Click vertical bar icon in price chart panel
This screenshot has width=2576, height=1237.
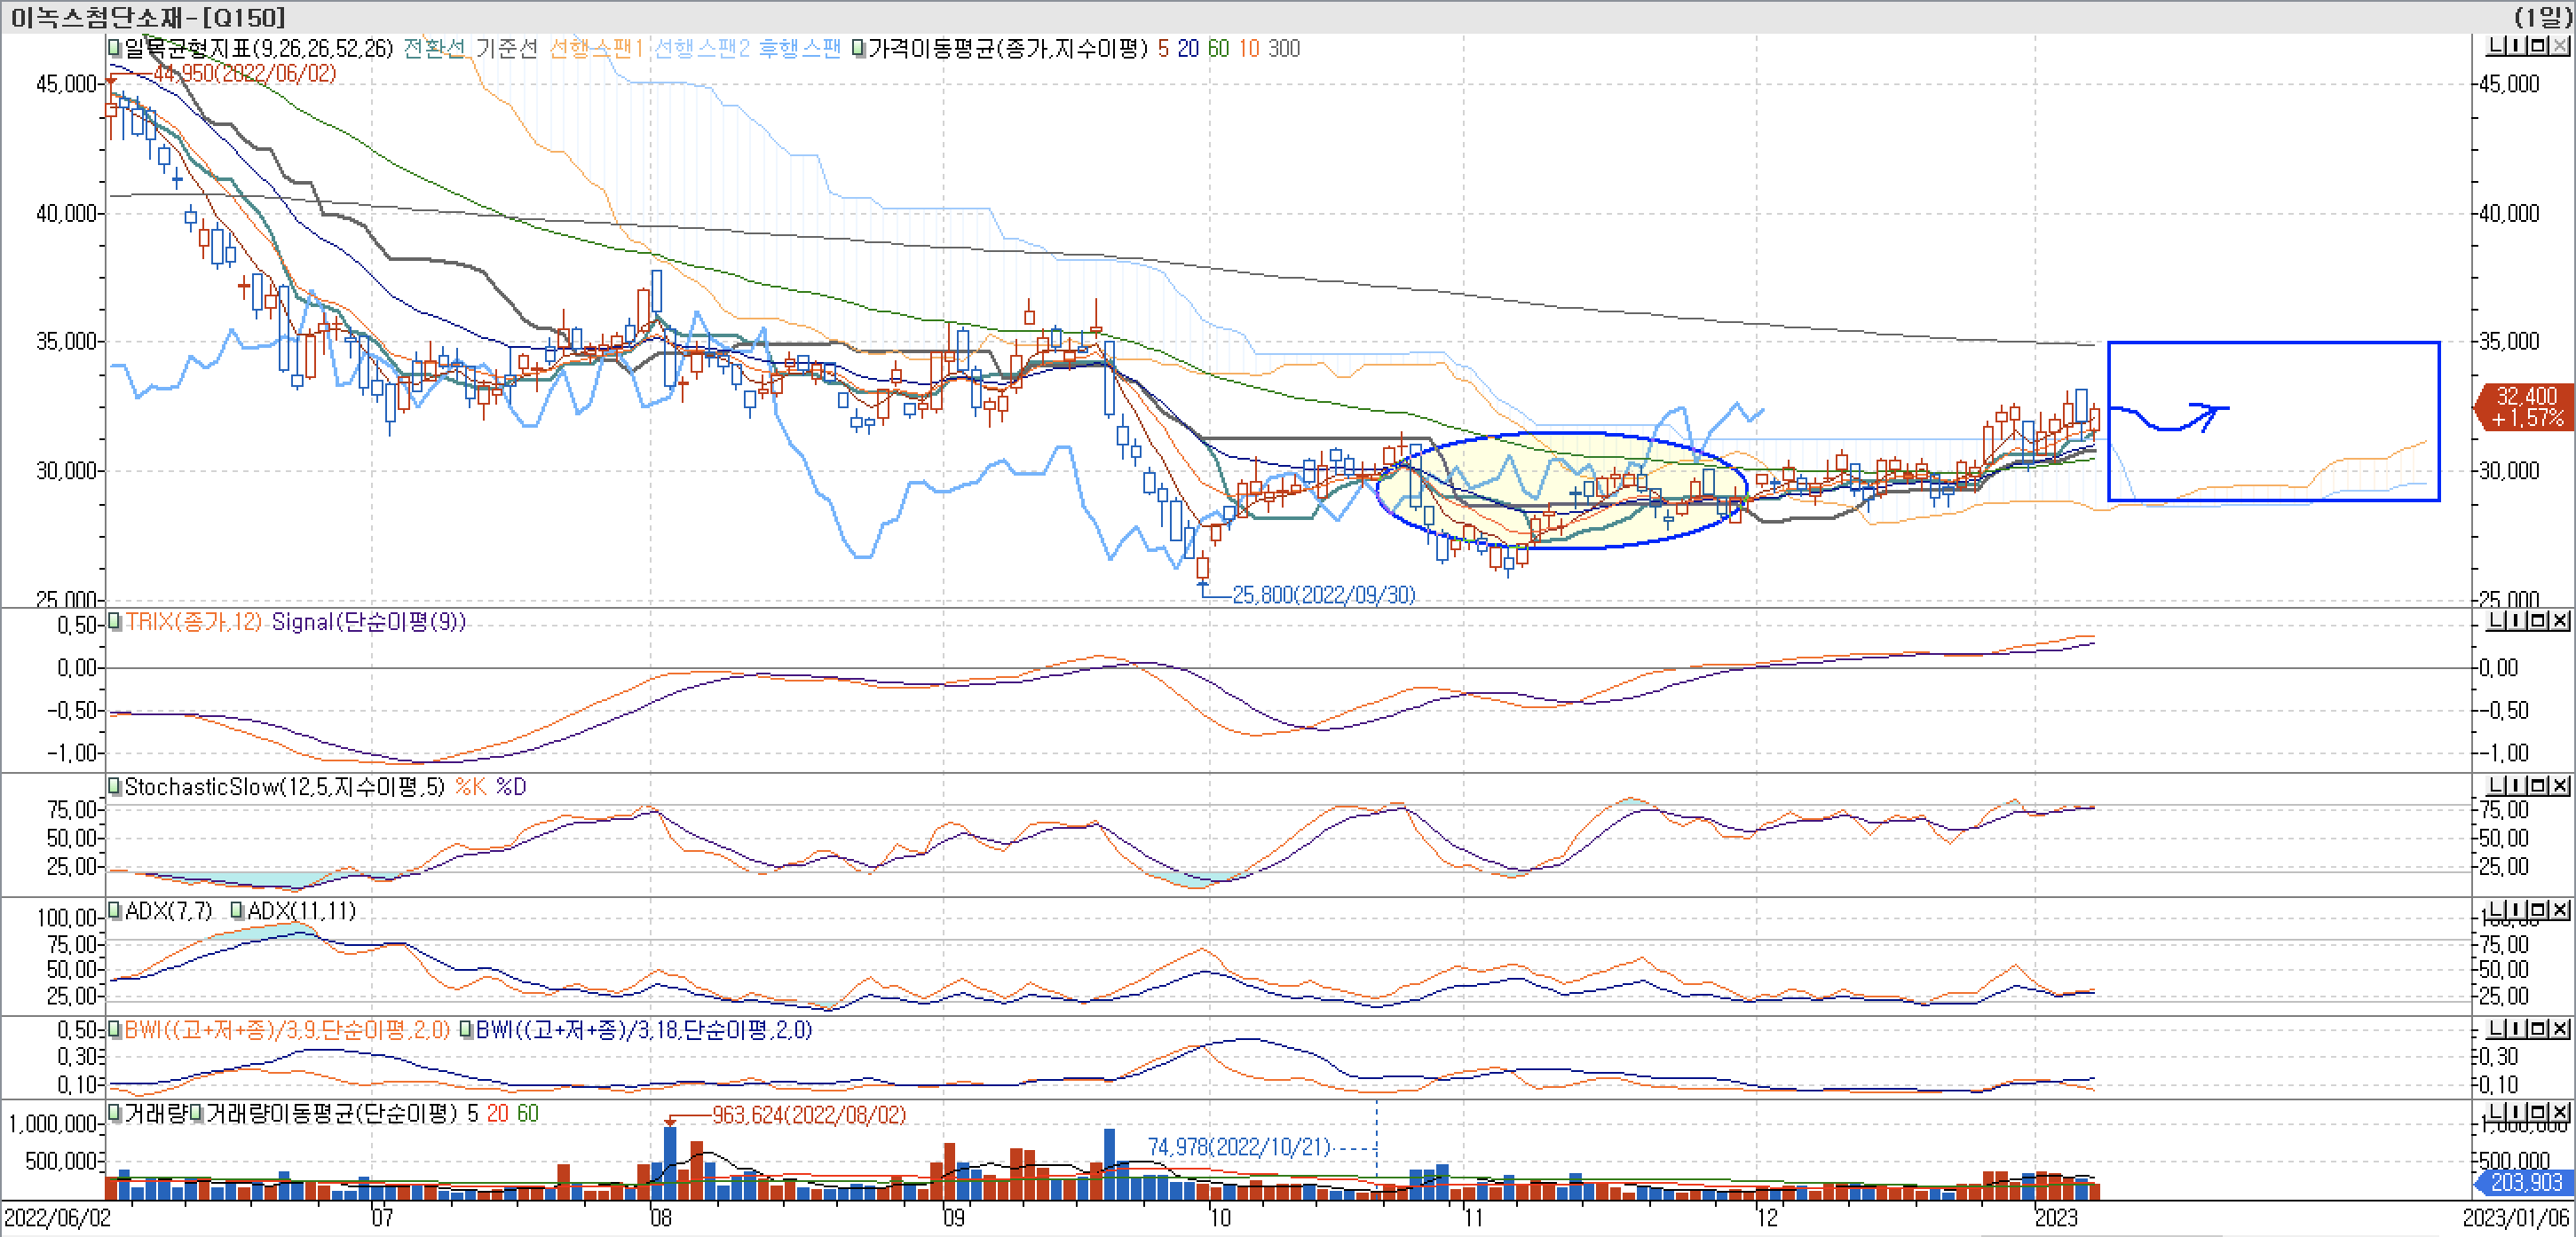click(x=2516, y=46)
